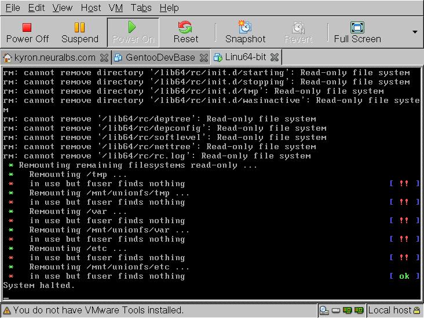Image resolution: width=424 pixels, height=318 pixels.
Task: Open the Host menu
Action: 90,8
